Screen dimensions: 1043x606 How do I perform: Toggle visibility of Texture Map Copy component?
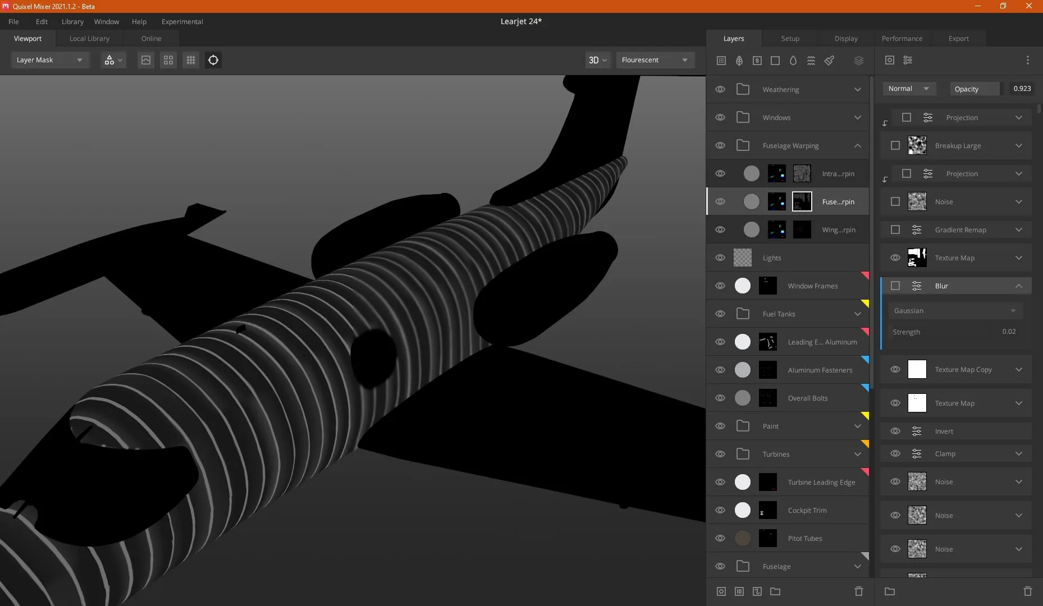(x=895, y=369)
